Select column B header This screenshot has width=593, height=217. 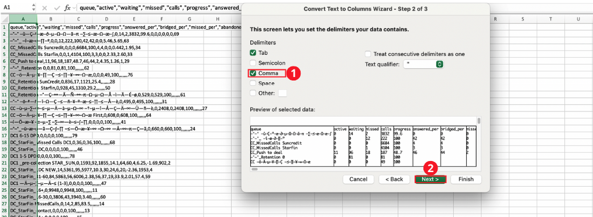51,19
